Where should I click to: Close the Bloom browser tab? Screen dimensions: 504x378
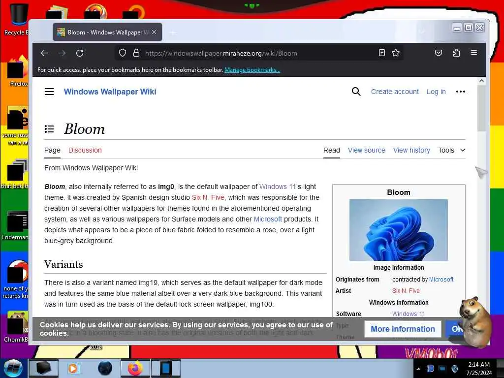pyautogui.click(x=154, y=32)
